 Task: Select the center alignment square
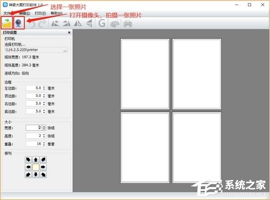click(36, 167)
